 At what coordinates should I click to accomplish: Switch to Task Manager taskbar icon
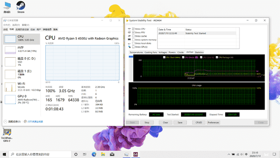point(126,154)
